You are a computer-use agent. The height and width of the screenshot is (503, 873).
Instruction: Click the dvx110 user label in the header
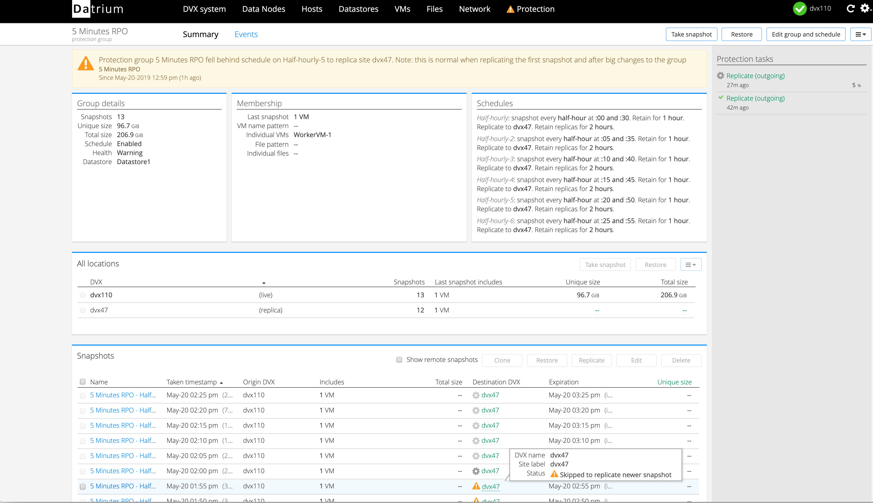(x=820, y=8)
